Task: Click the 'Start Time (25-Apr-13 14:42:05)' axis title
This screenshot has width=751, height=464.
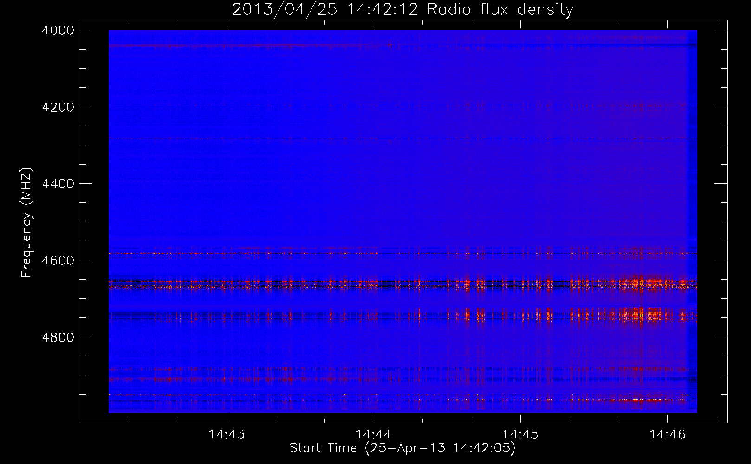Action: pos(402,448)
